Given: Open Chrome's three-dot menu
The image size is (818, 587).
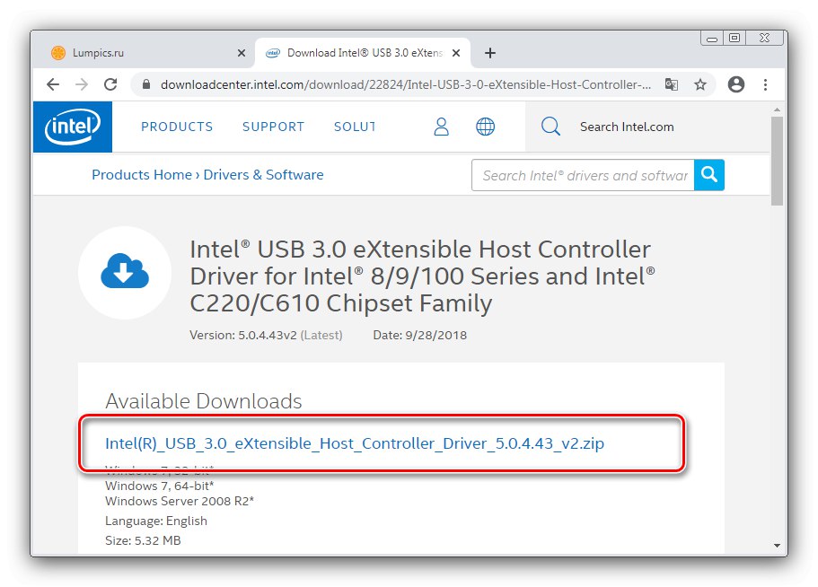Looking at the screenshot, I should tap(765, 84).
